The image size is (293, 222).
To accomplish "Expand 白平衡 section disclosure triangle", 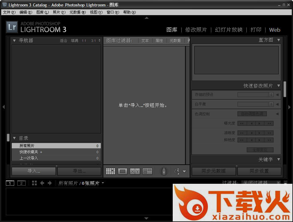I will point(277,104).
